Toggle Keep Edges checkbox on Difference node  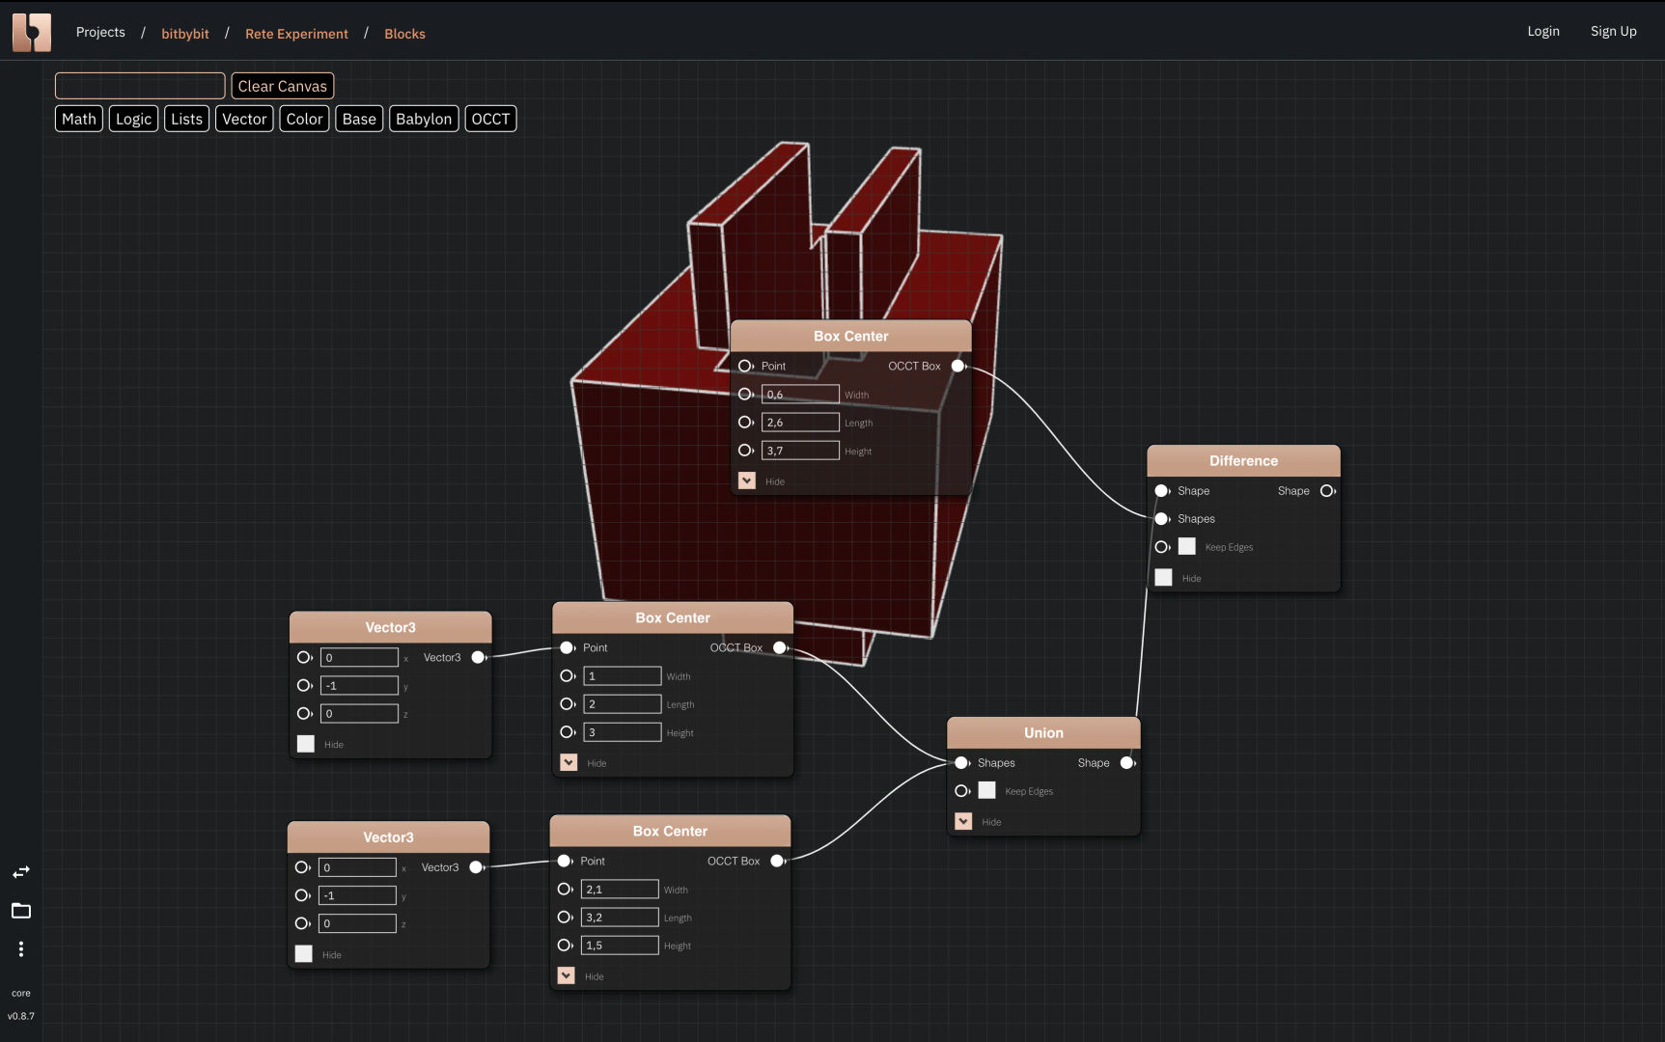click(1187, 547)
